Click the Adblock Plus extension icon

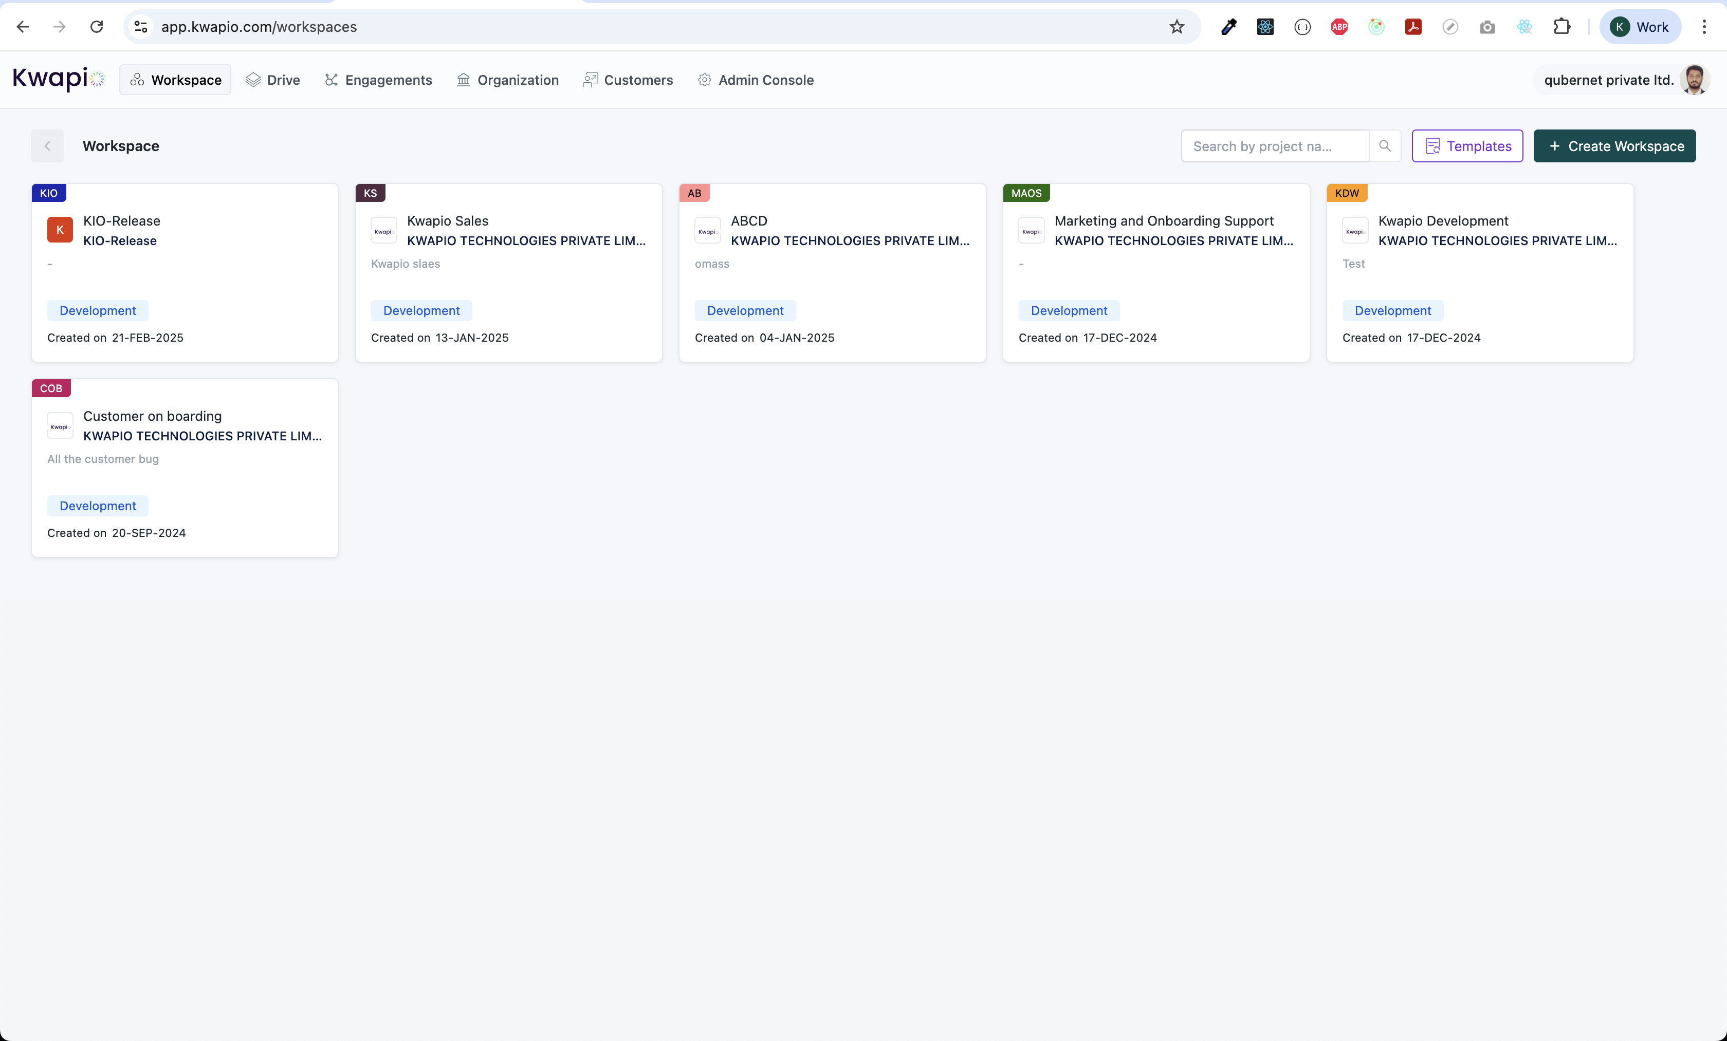(1339, 27)
